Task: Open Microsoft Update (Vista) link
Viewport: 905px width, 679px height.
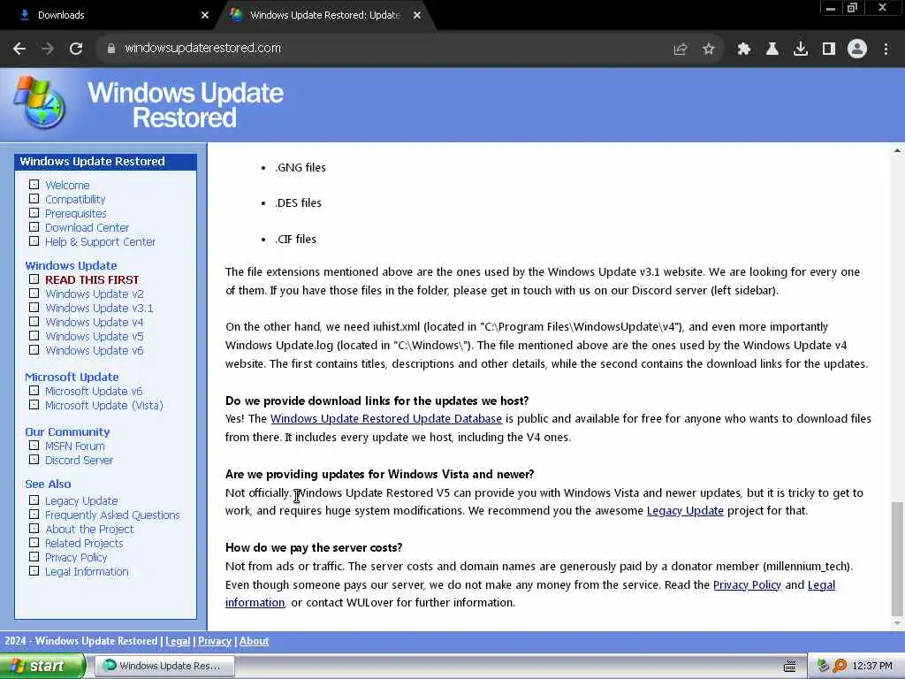Action: point(104,405)
